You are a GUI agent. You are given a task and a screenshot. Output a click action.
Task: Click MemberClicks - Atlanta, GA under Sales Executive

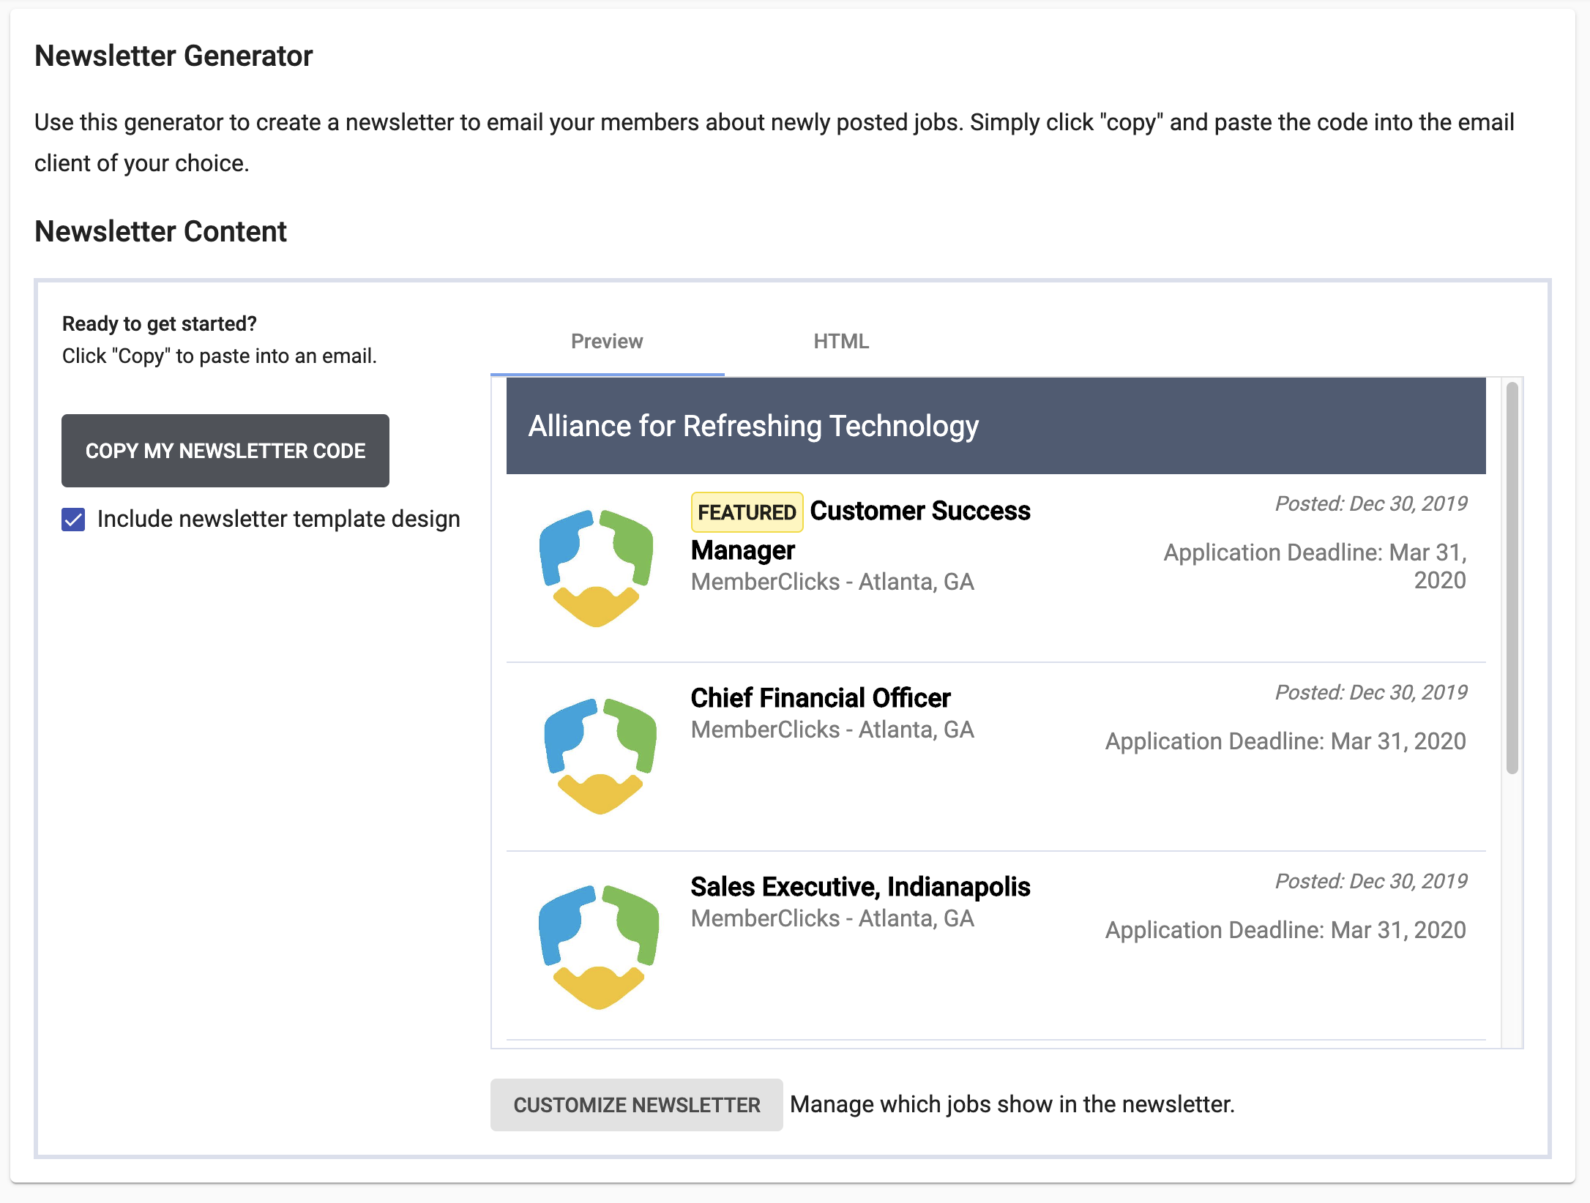coord(832,918)
